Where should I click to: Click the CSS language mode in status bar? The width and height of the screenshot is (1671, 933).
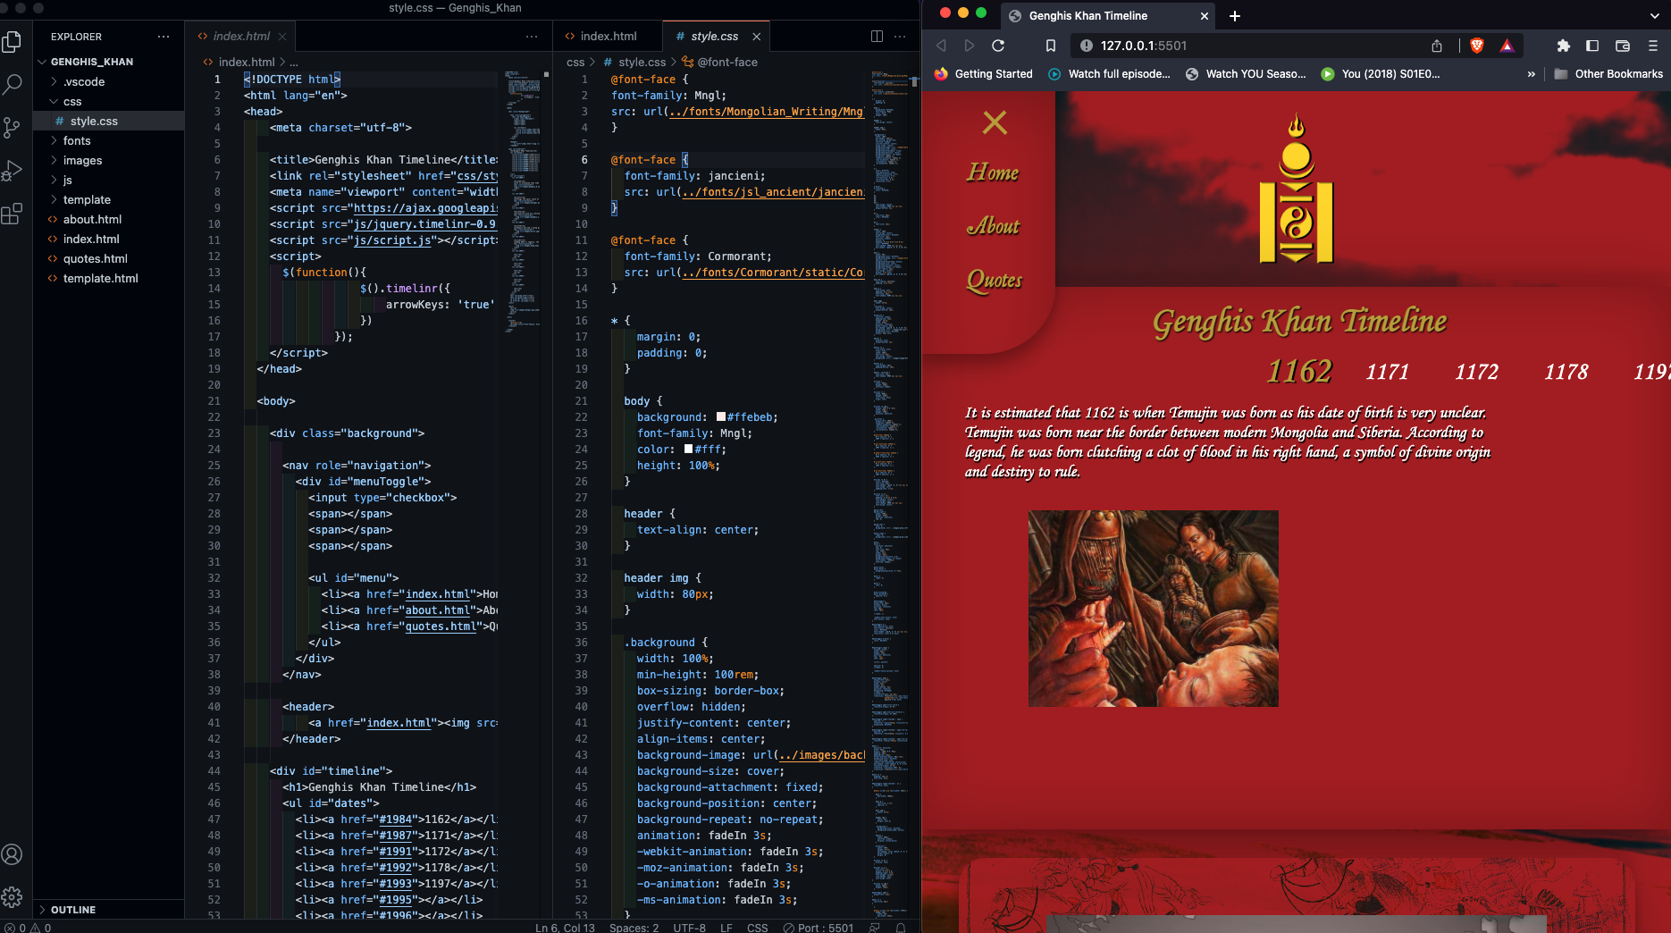[x=757, y=927]
